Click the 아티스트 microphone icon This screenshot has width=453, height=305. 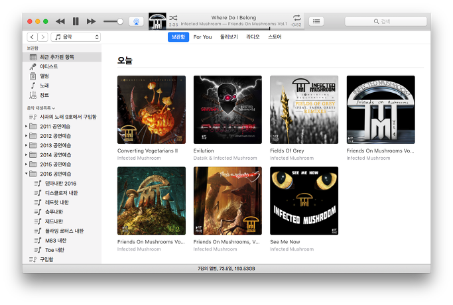32,66
